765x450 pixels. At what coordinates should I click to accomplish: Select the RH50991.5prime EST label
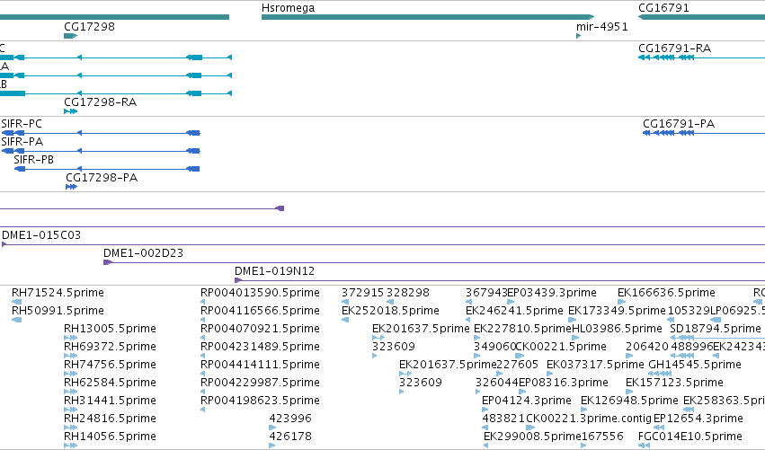click(x=58, y=311)
